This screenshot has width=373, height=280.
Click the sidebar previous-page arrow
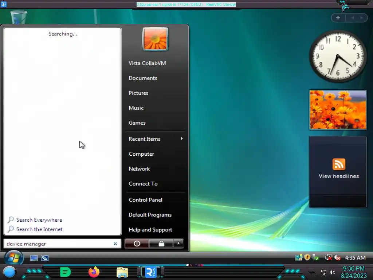point(353,18)
